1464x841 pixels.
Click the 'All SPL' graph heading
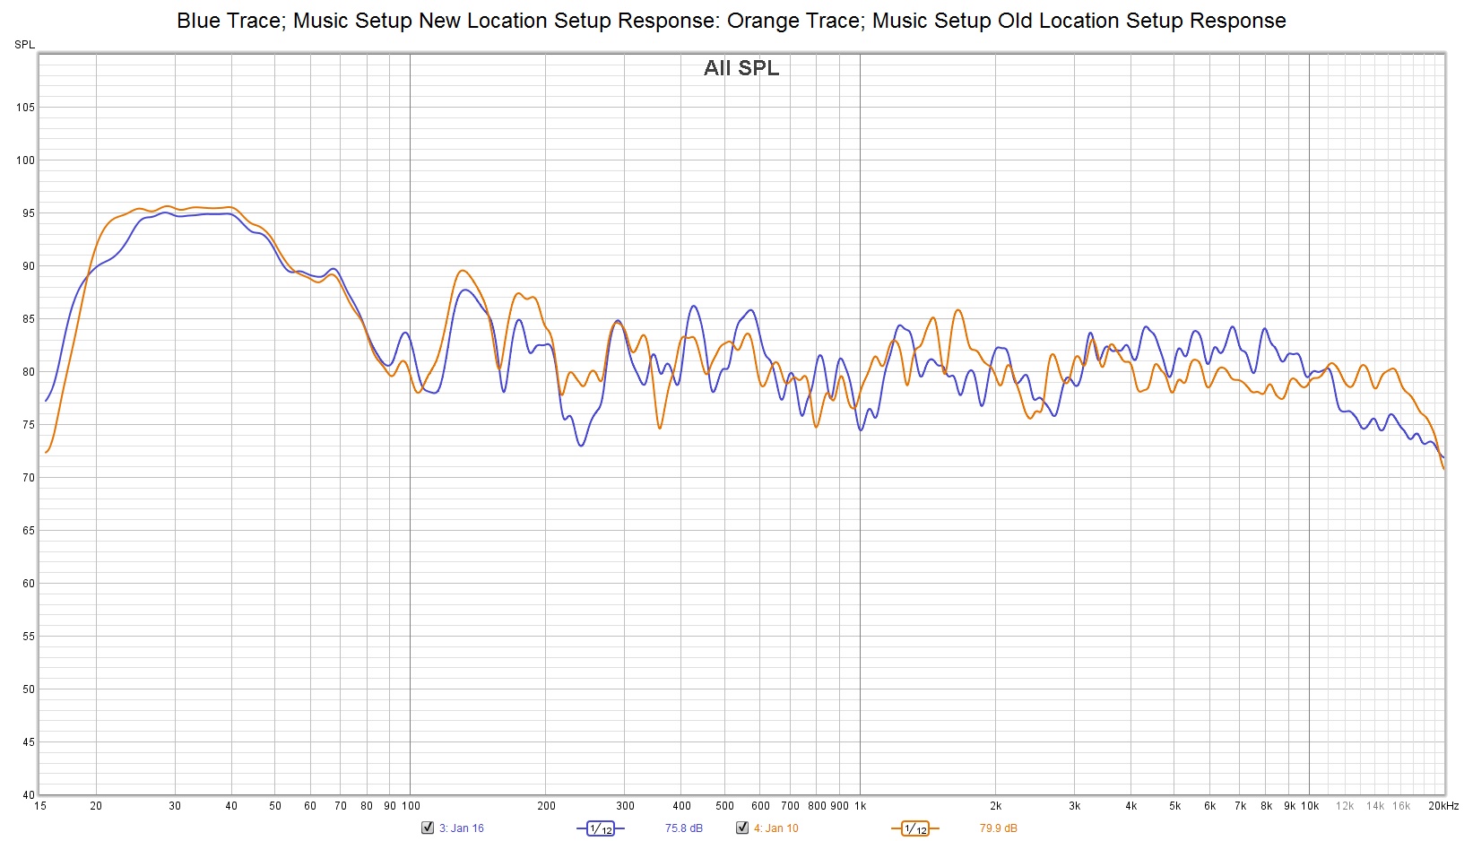[741, 68]
